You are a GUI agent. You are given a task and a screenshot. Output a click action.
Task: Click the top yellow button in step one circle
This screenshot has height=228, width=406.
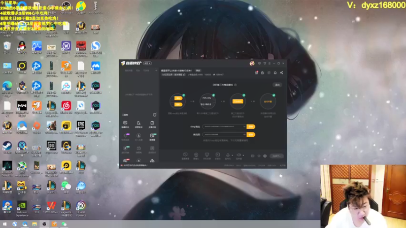(x=178, y=98)
